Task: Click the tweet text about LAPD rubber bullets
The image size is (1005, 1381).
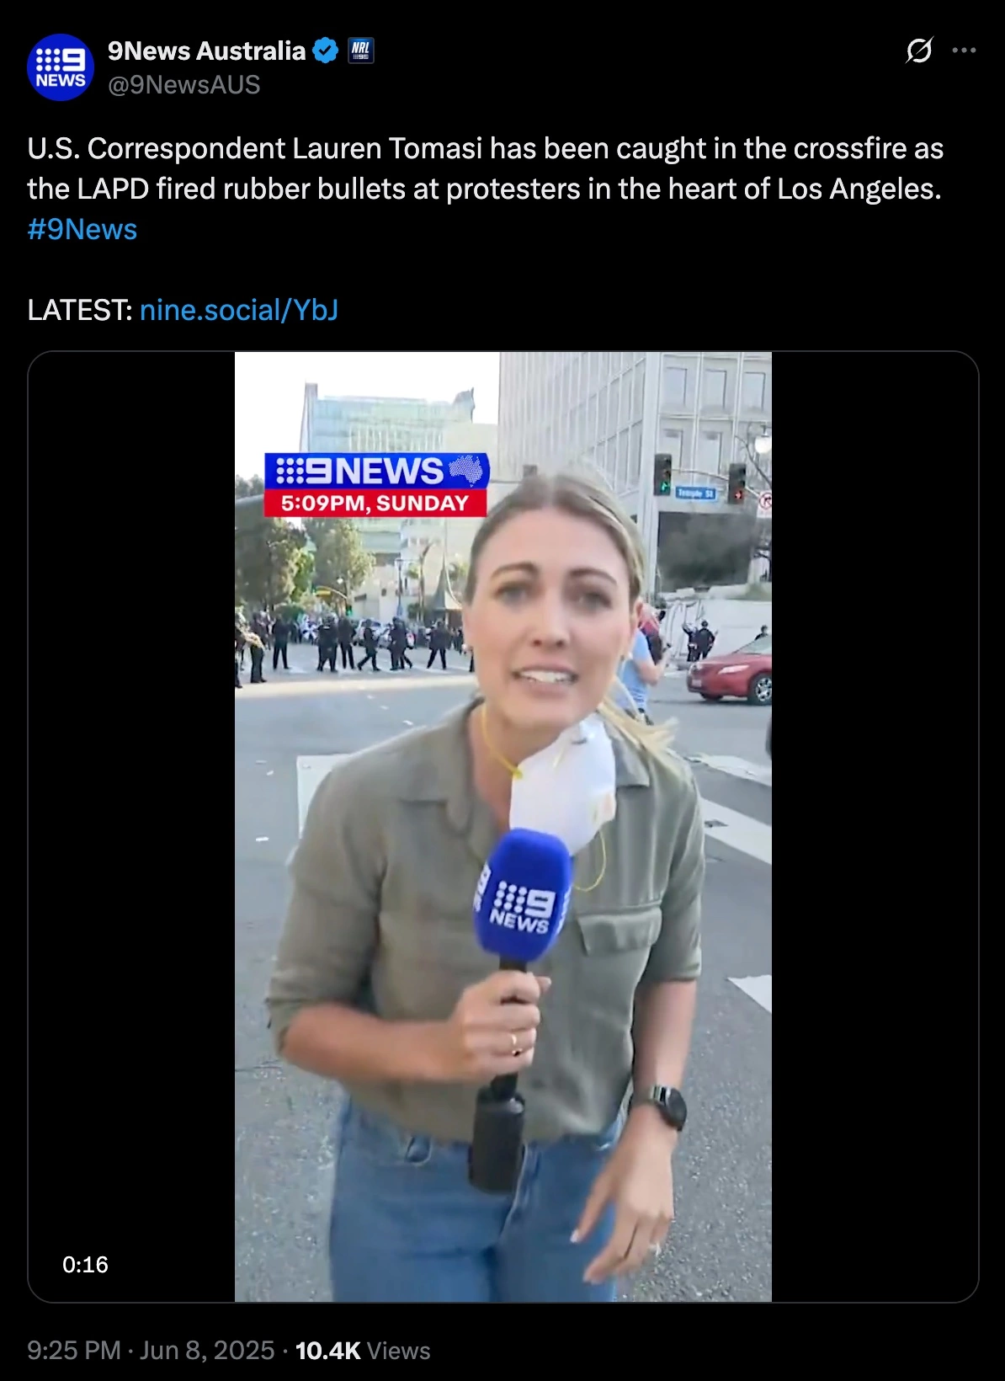Action: tap(485, 168)
